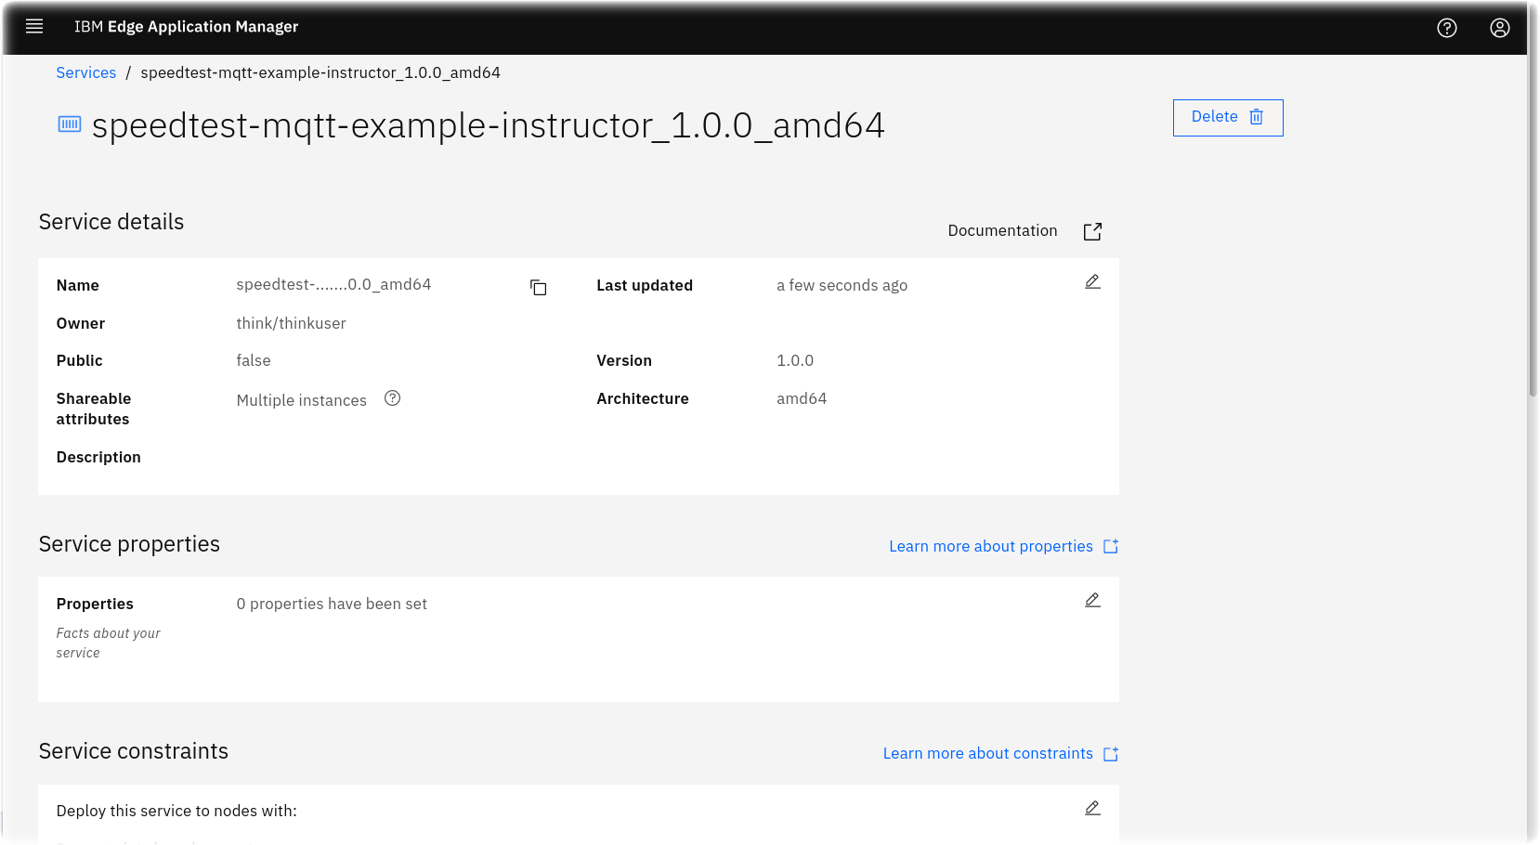The width and height of the screenshot is (1540, 845).
Task: Click 'Facts about your service' helper text
Action: [x=108, y=643]
